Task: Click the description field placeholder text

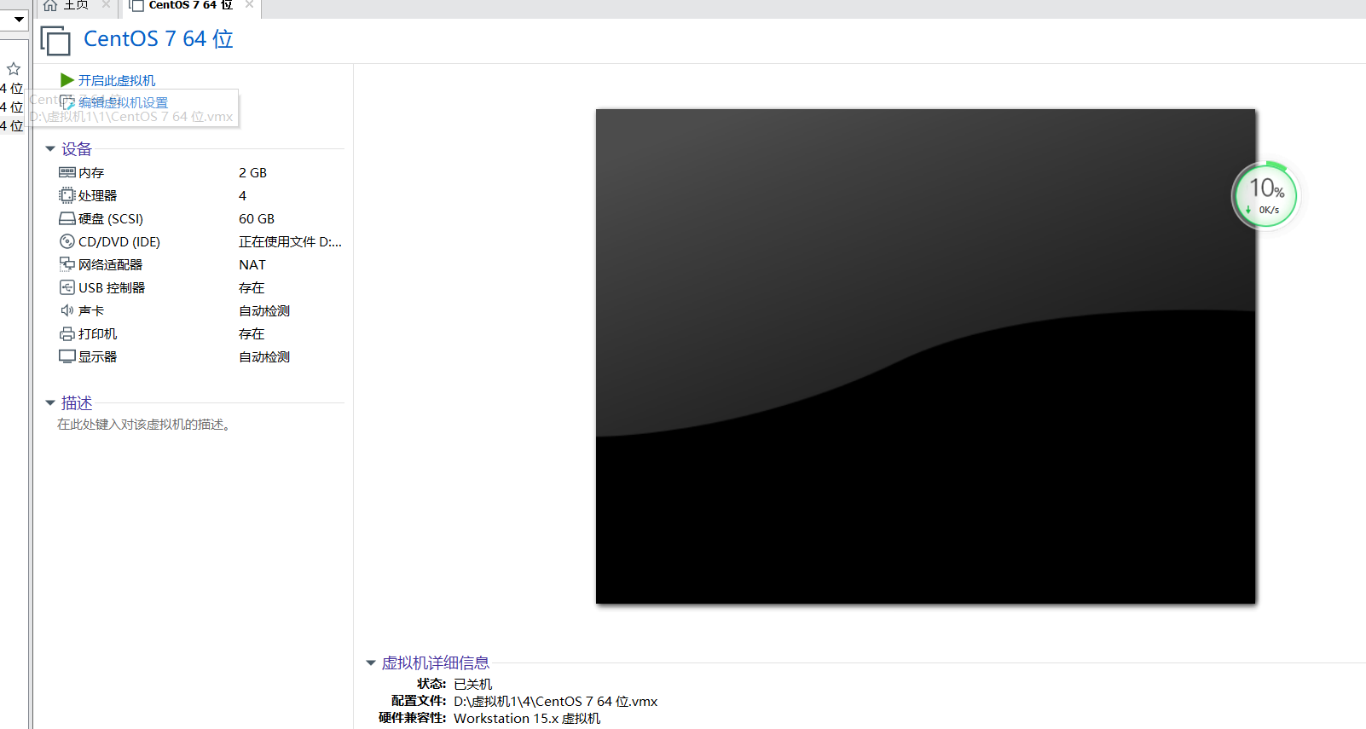Action: coord(144,425)
